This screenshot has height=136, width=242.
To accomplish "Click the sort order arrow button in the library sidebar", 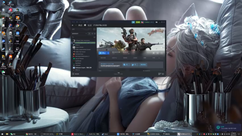I will tap(89, 34).
